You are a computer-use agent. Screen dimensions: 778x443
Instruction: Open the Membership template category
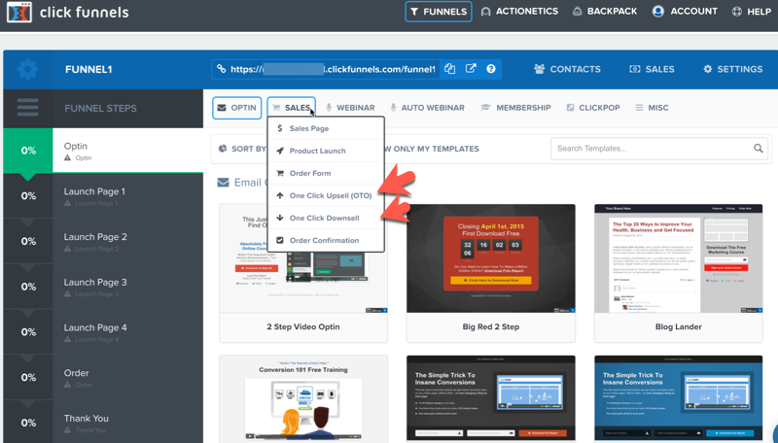tap(516, 108)
